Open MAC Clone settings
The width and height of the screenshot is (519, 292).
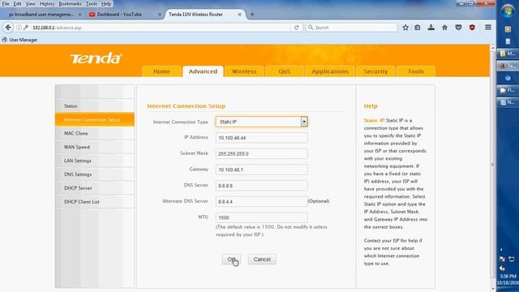95,133
